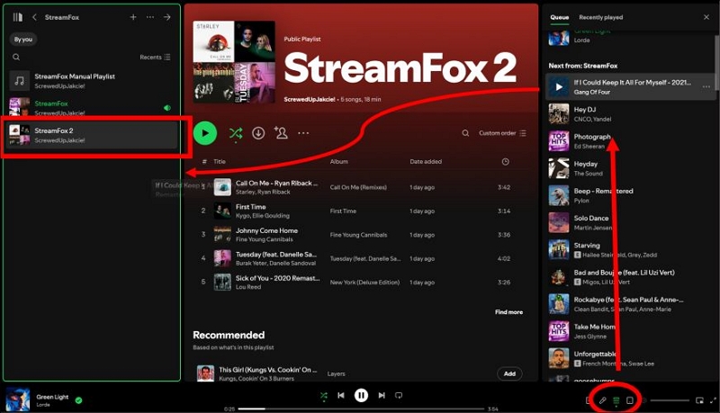Invite collaborators to playlist
720x413 pixels.
click(281, 133)
